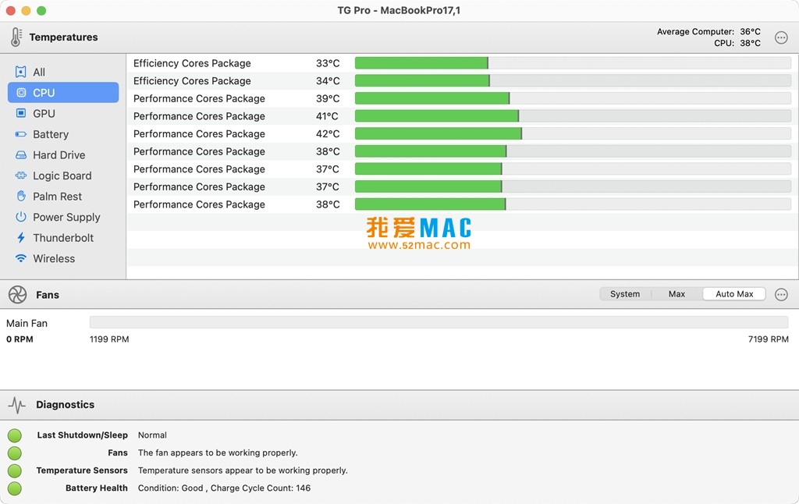Click the Average Computer 36°C readout
Viewport: 799px width, 504px height.
click(x=708, y=31)
